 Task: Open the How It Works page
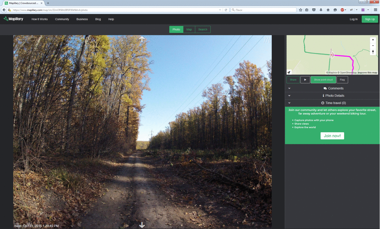(x=40, y=19)
